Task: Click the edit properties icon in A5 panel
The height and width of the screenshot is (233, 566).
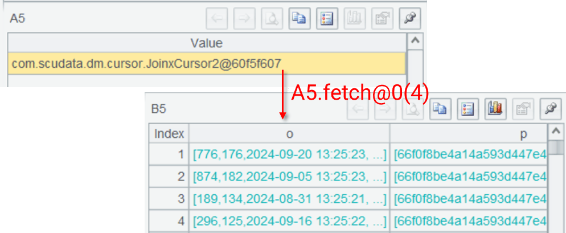Action: click(x=382, y=19)
